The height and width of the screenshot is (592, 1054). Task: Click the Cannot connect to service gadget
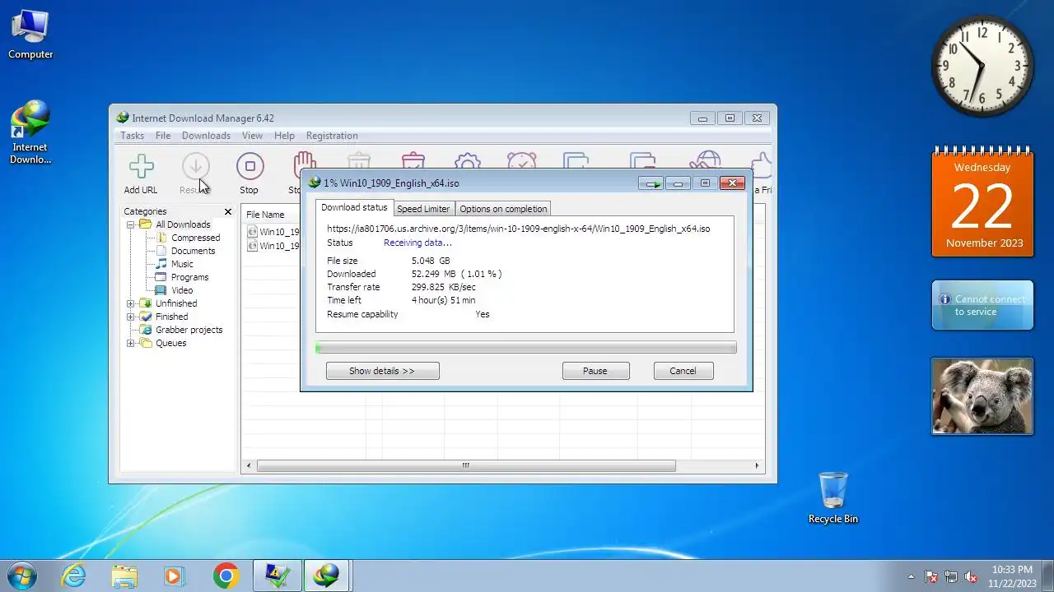tap(982, 305)
